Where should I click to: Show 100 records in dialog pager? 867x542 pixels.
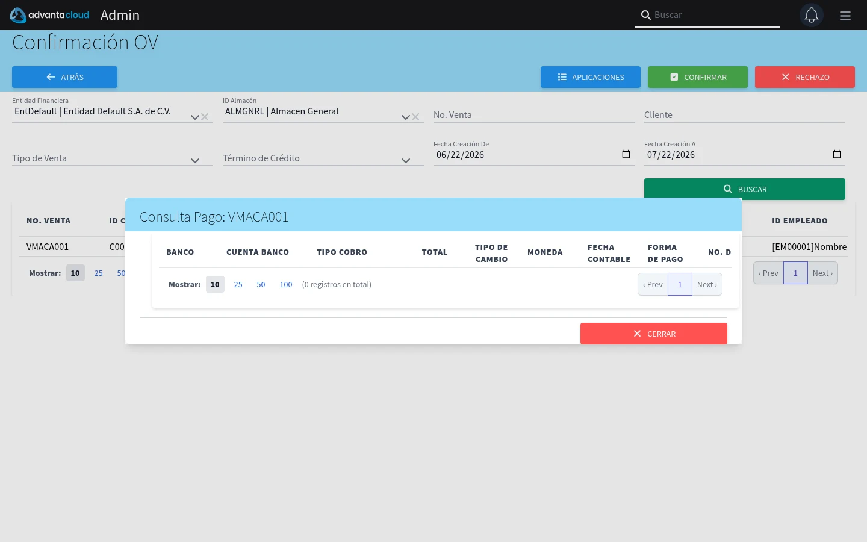286,284
